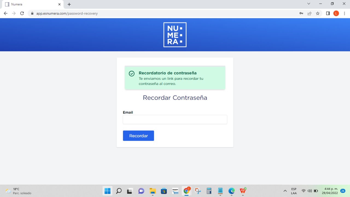Open Snipping Tool from taskbar
Viewport: 350px width, 197px height.
pyautogui.click(x=198, y=191)
